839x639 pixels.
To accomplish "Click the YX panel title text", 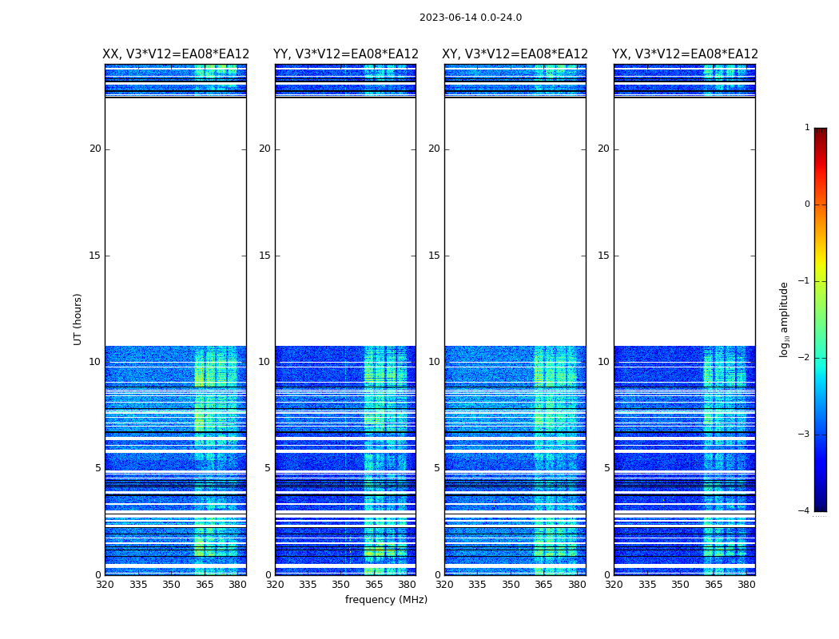I will (685, 54).
